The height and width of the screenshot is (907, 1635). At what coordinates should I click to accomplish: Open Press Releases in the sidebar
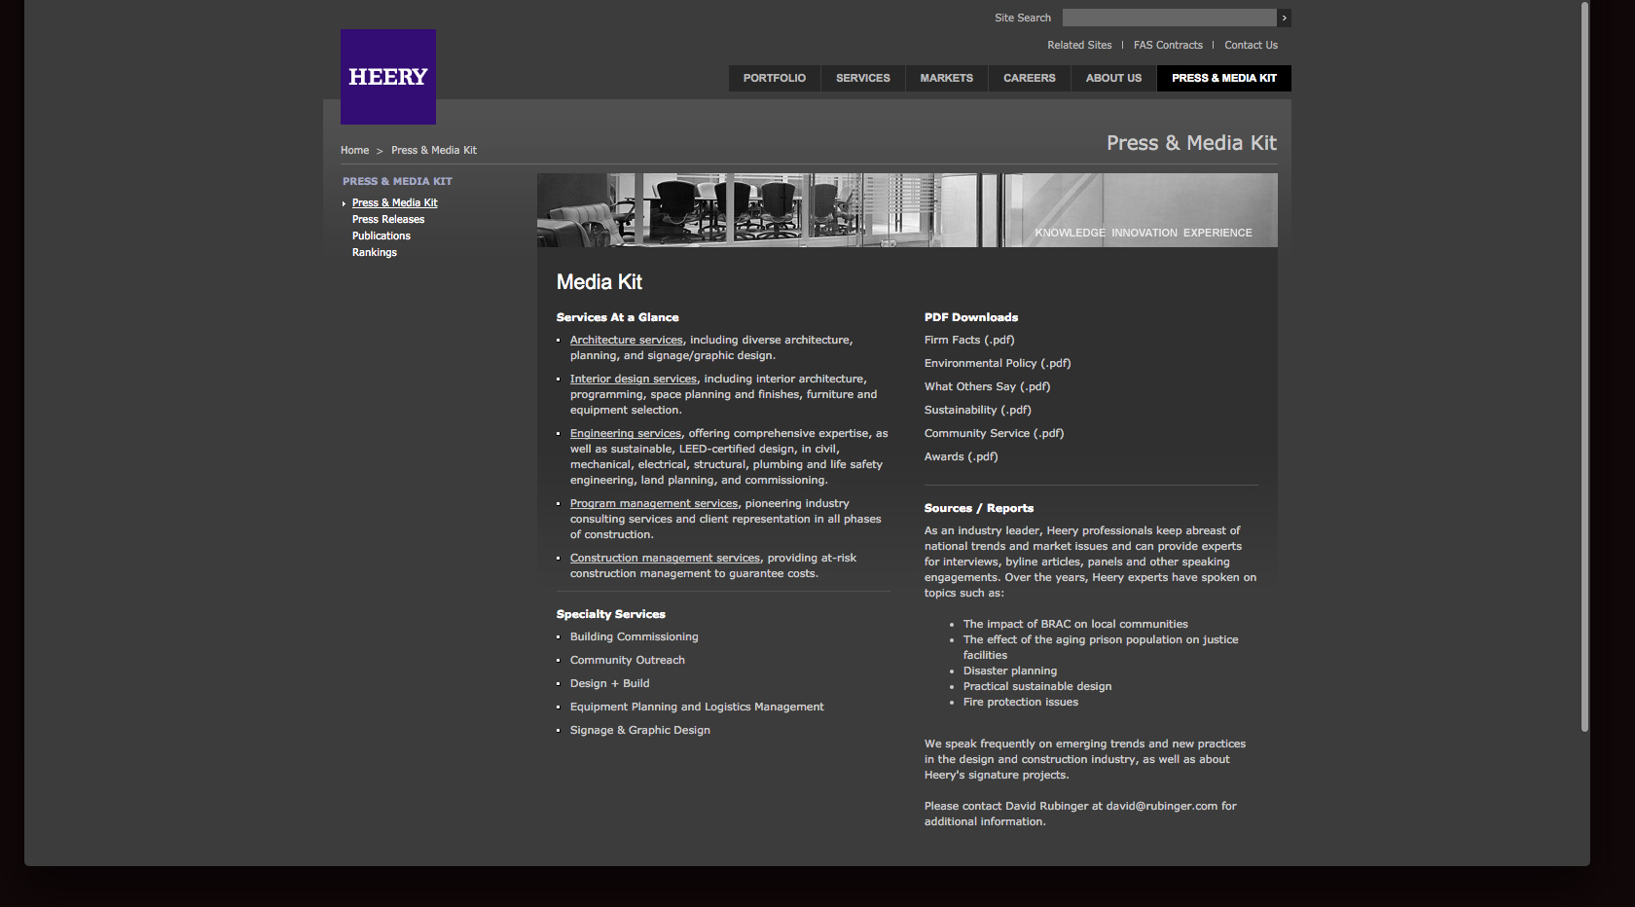[388, 219]
